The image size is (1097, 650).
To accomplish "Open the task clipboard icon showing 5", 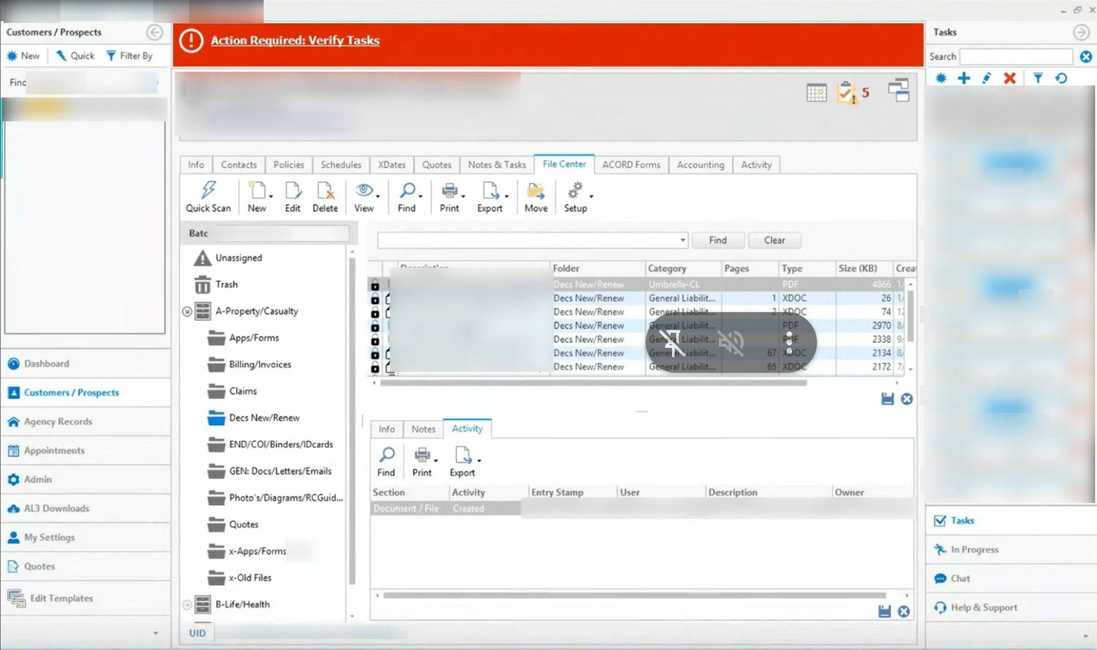I will [846, 93].
